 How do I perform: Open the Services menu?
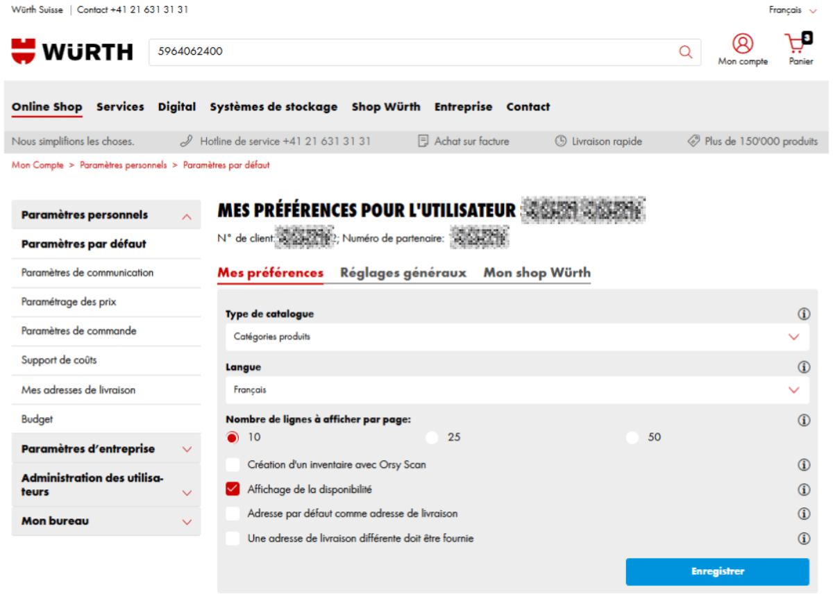(120, 107)
